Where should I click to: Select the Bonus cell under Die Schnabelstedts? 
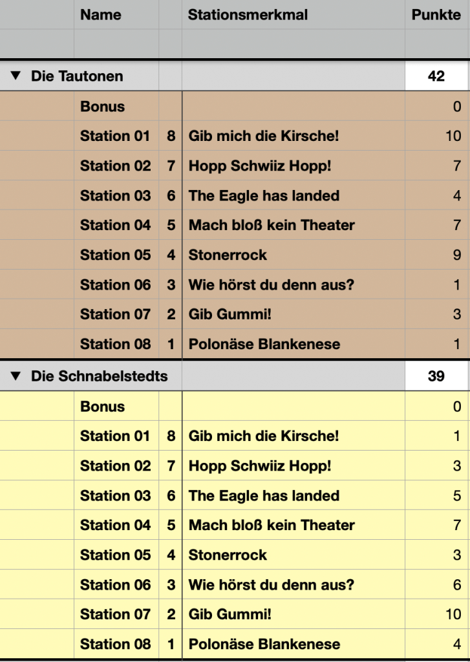tap(103, 407)
